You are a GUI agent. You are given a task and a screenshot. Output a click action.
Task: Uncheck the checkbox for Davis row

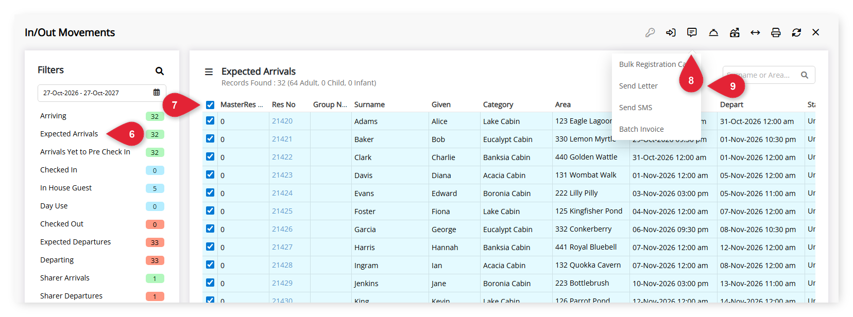pos(210,174)
